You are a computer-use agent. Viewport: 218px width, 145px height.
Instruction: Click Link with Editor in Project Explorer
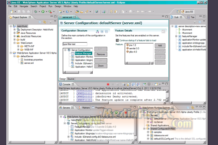pos(45,22)
